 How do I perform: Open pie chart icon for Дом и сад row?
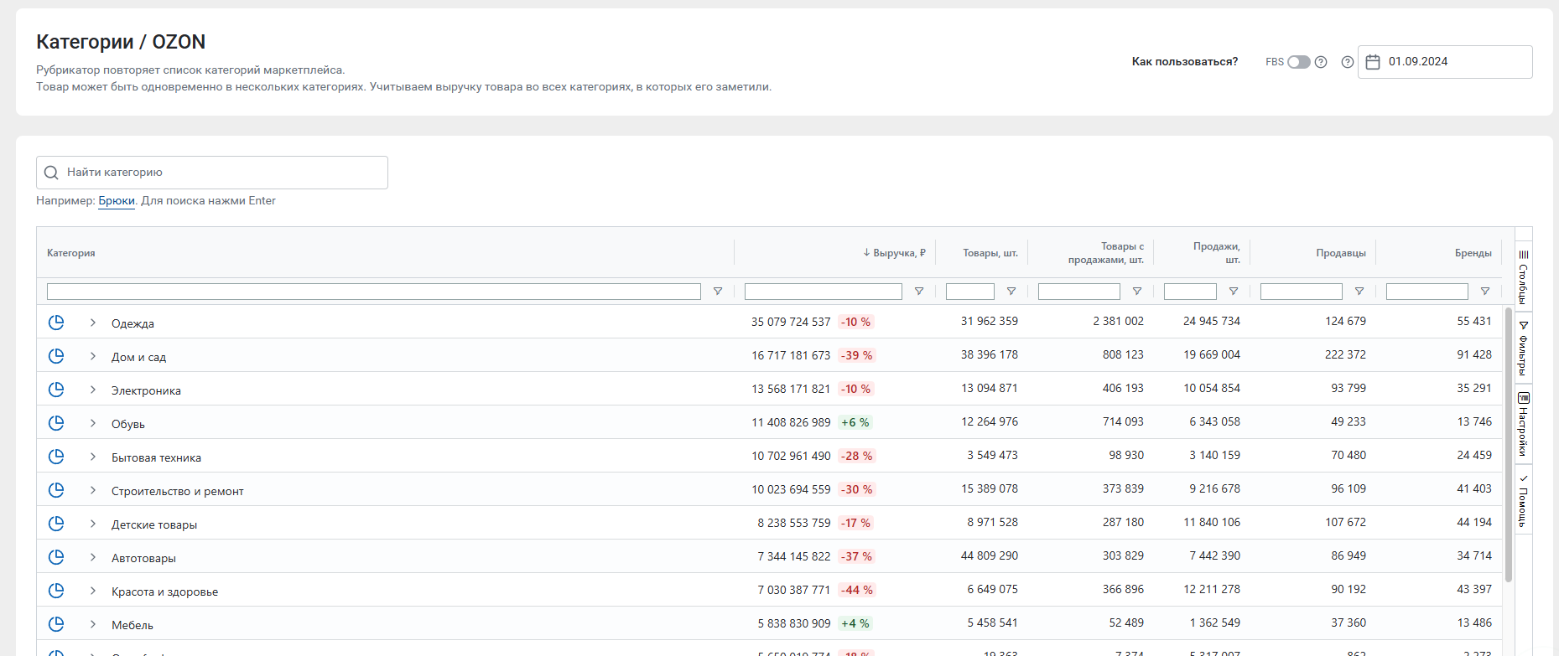pos(56,356)
